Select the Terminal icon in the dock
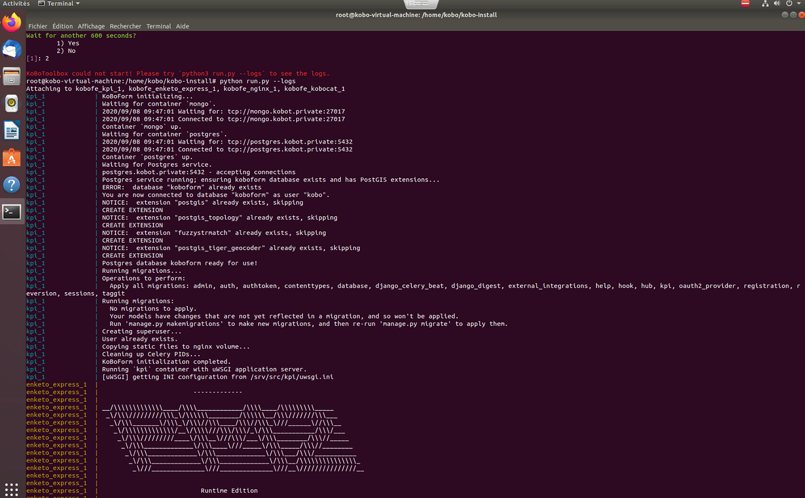805x498 pixels. [x=12, y=212]
